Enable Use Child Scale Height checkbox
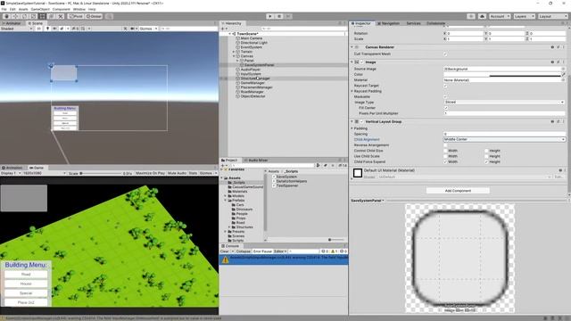Screen dimensions: 571x321 [x=486, y=156]
